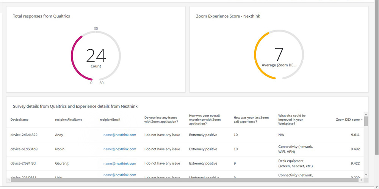Open Andy's name@nexthink.com email link
Viewport: 379px width, 189px height.
coord(120,135)
